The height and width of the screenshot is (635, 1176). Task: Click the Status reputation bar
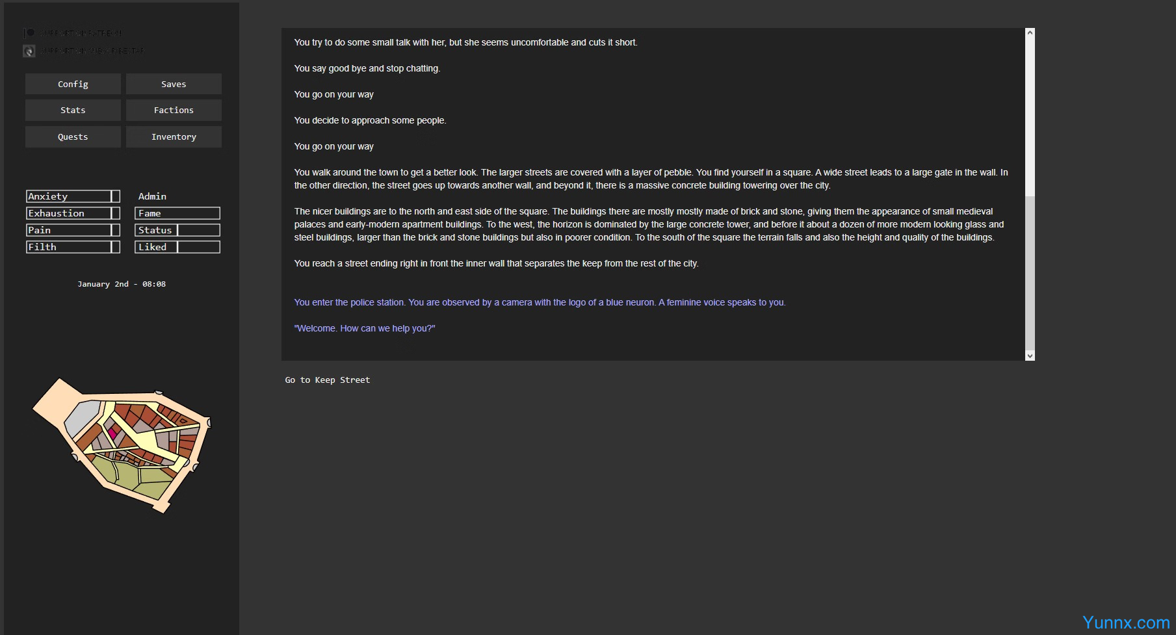(177, 230)
